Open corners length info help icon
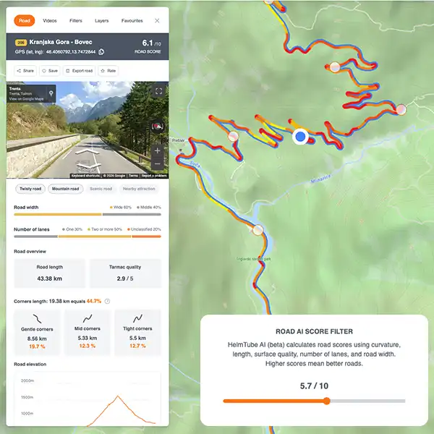This screenshot has width=434, height=434. click(107, 301)
